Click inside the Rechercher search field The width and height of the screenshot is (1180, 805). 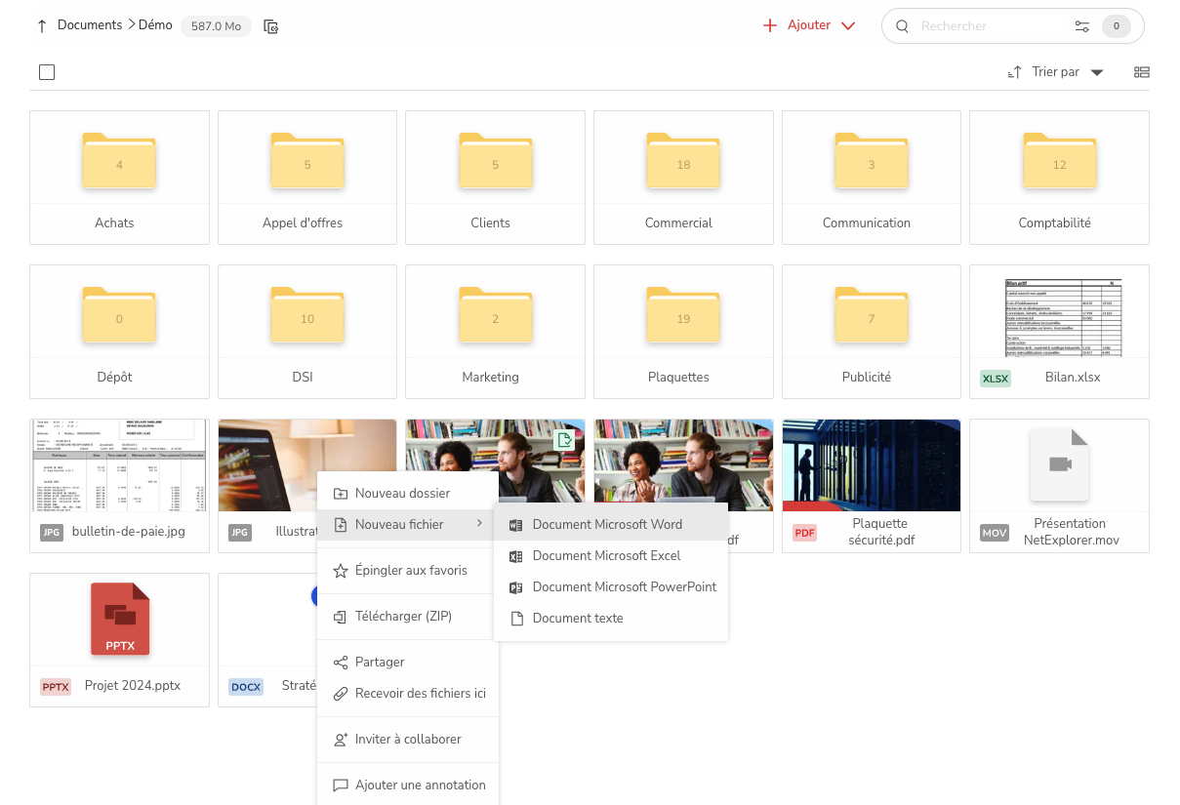986,25
